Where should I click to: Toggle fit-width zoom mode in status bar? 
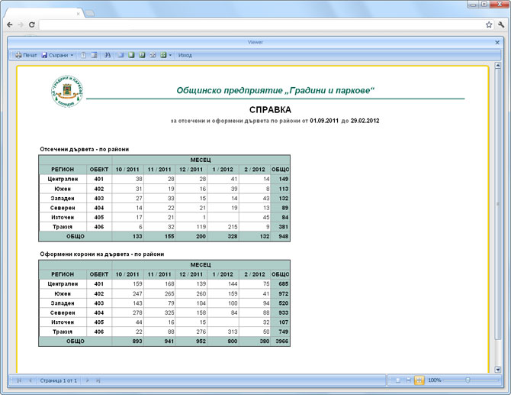tap(408, 380)
